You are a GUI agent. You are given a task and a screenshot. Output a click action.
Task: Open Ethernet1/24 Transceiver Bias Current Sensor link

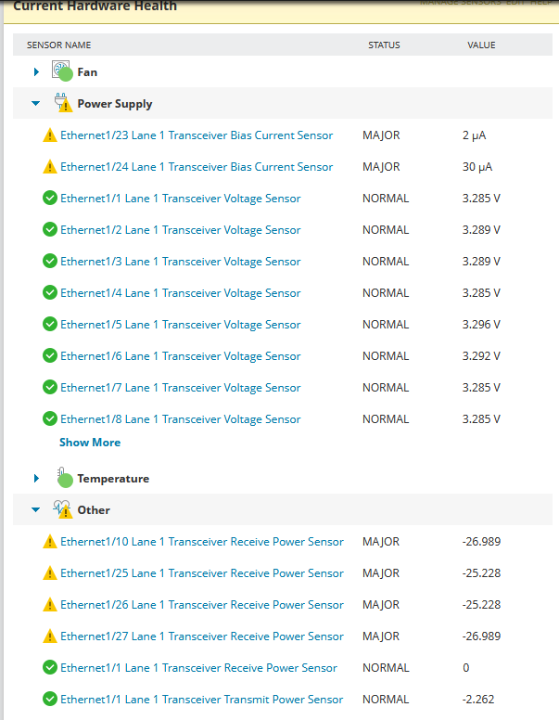pos(197,167)
